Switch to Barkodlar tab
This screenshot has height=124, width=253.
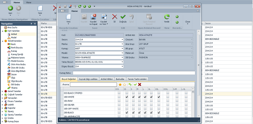pos(120,79)
